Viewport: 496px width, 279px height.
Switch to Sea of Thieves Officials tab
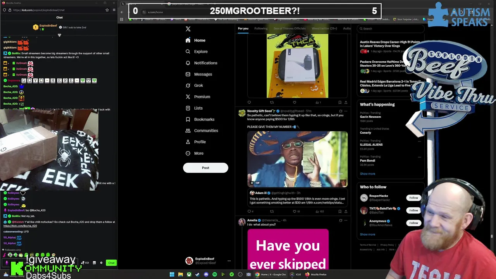coord(289,28)
